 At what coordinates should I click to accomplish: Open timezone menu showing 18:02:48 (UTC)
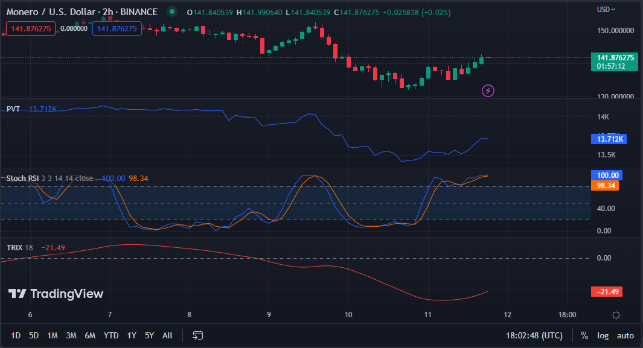click(x=534, y=335)
